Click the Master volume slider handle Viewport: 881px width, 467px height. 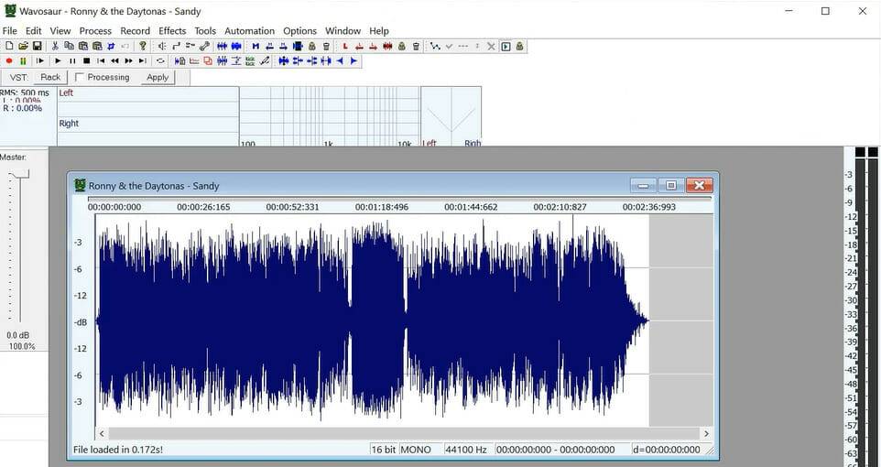[20, 174]
